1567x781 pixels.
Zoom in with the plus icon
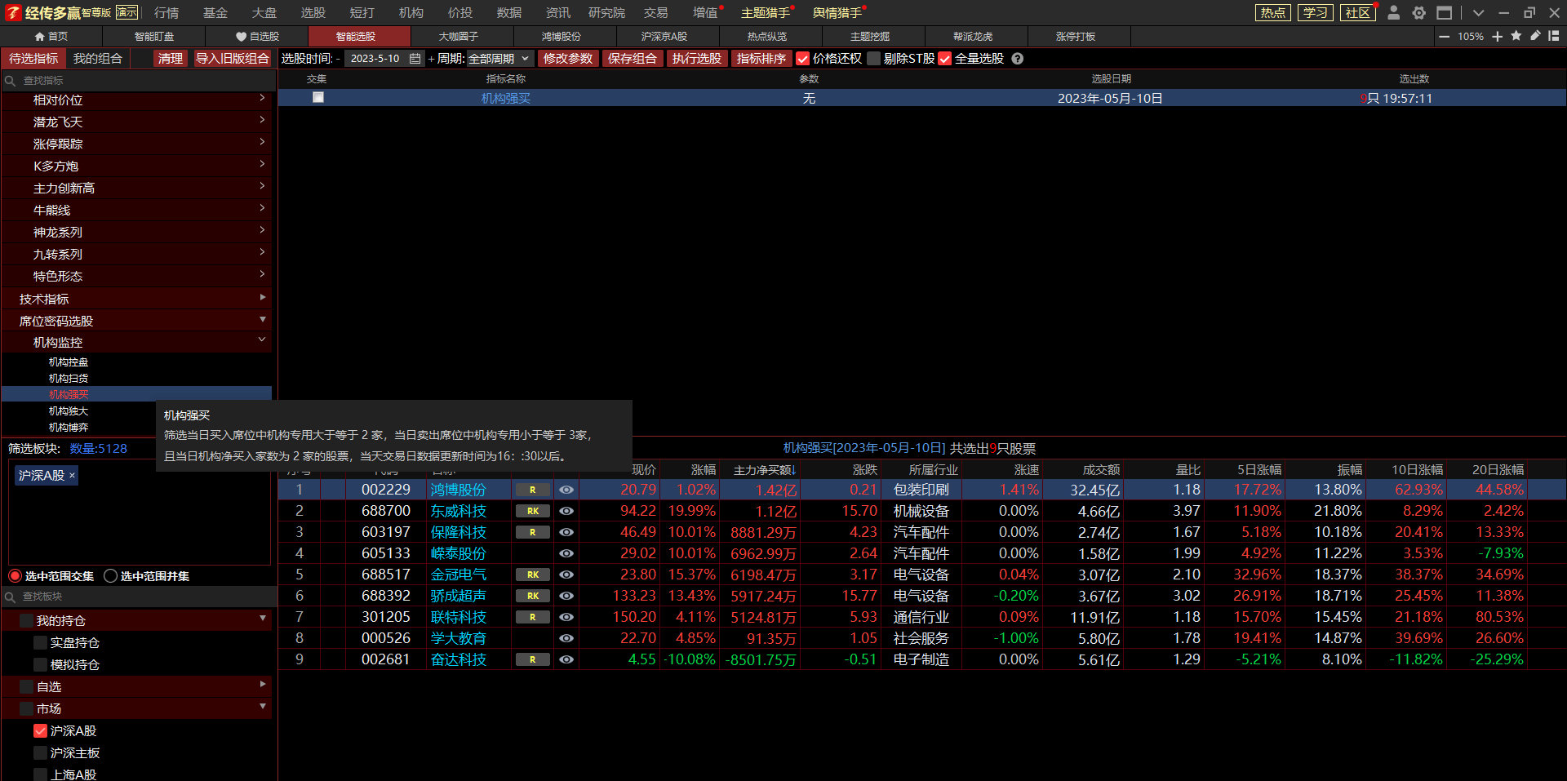tap(1498, 37)
